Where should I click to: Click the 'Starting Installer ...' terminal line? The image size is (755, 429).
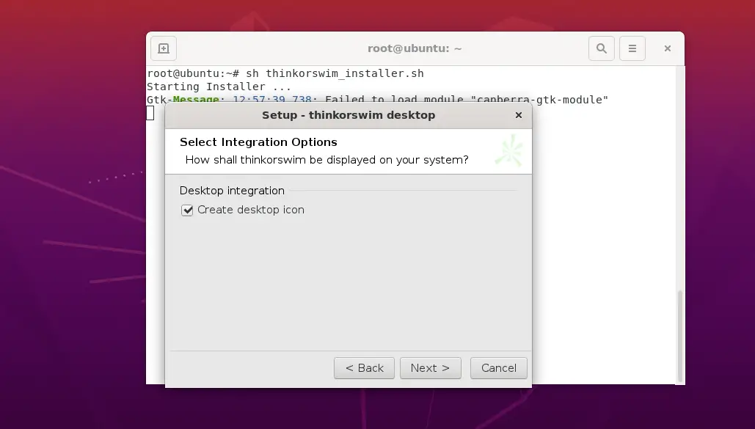(219, 87)
